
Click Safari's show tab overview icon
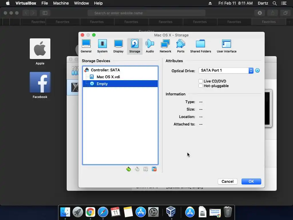285,13
